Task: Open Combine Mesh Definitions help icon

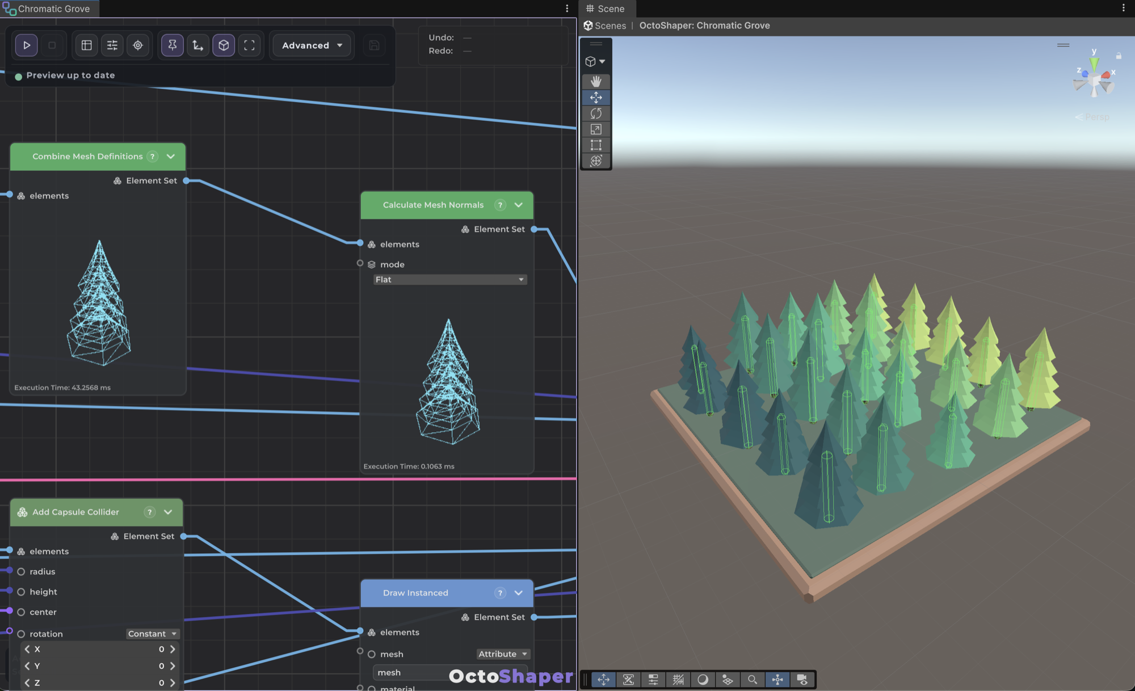Action: pos(152,157)
